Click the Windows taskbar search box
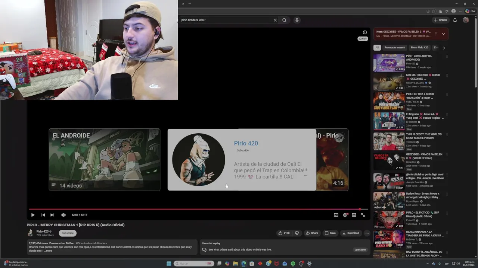This screenshot has width=478, height=268. [194, 264]
